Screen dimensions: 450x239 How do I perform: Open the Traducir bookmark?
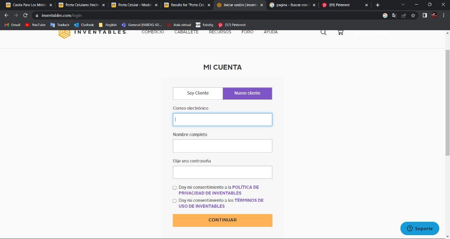click(x=60, y=25)
